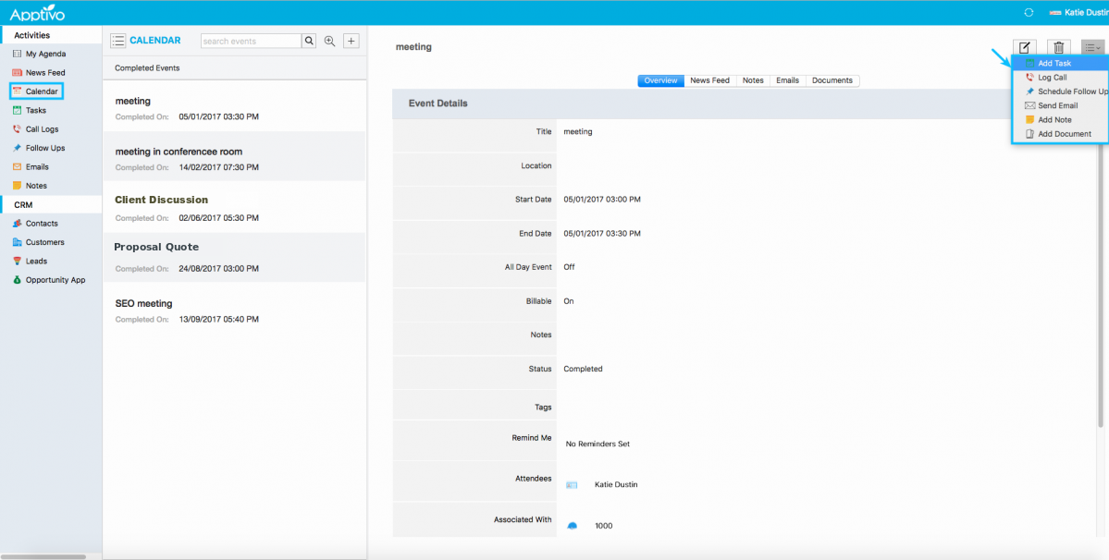1109x560 pixels.
Task: Click the refresh icon in top bar
Action: click(1029, 12)
